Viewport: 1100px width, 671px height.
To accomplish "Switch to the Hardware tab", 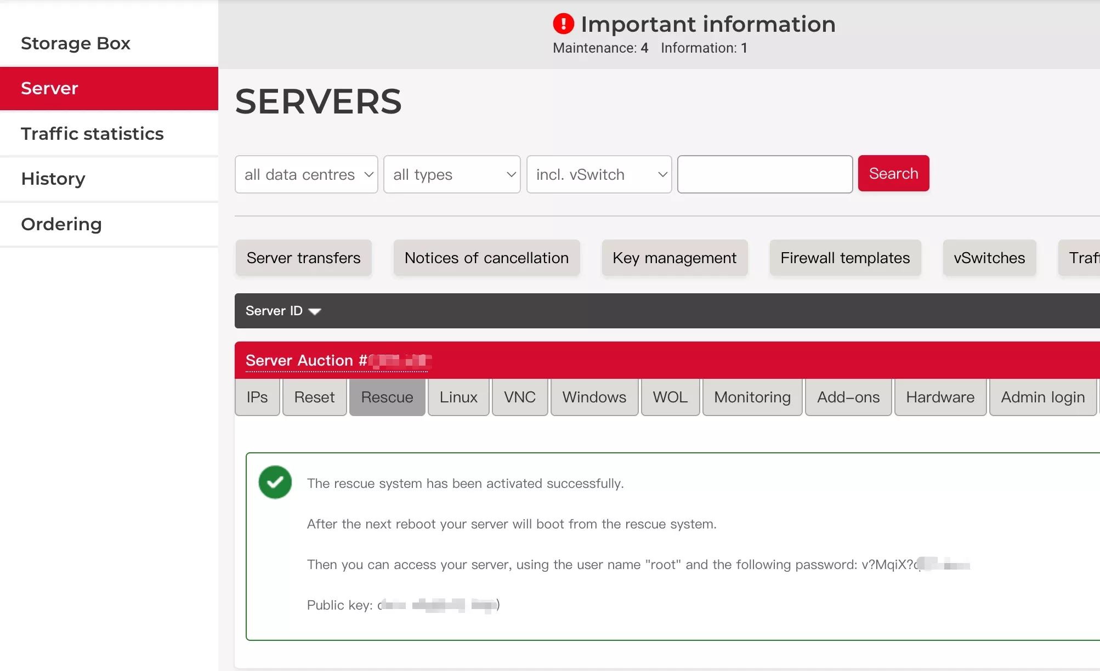I will click(x=940, y=397).
